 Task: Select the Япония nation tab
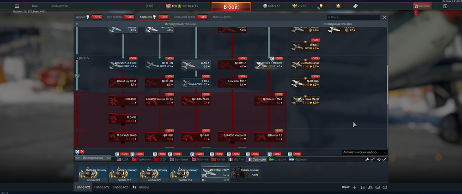200,159
